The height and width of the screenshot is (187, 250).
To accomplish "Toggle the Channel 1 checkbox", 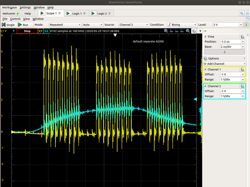I will tap(205, 69).
